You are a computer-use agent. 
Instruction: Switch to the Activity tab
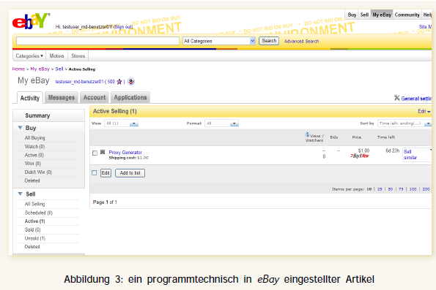tap(30, 98)
